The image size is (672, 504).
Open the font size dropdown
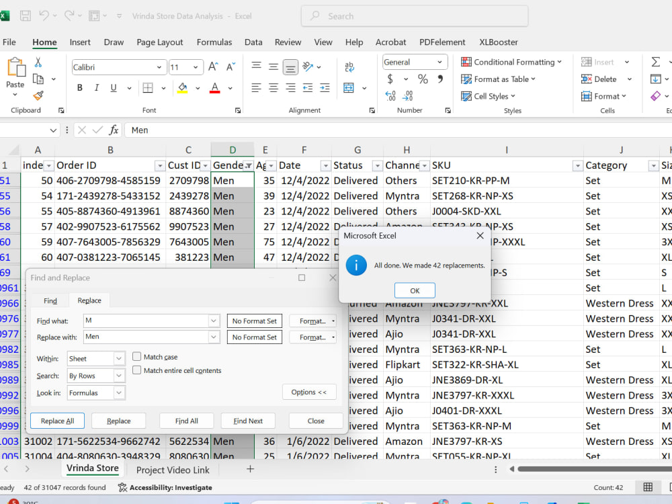coord(196,67)
